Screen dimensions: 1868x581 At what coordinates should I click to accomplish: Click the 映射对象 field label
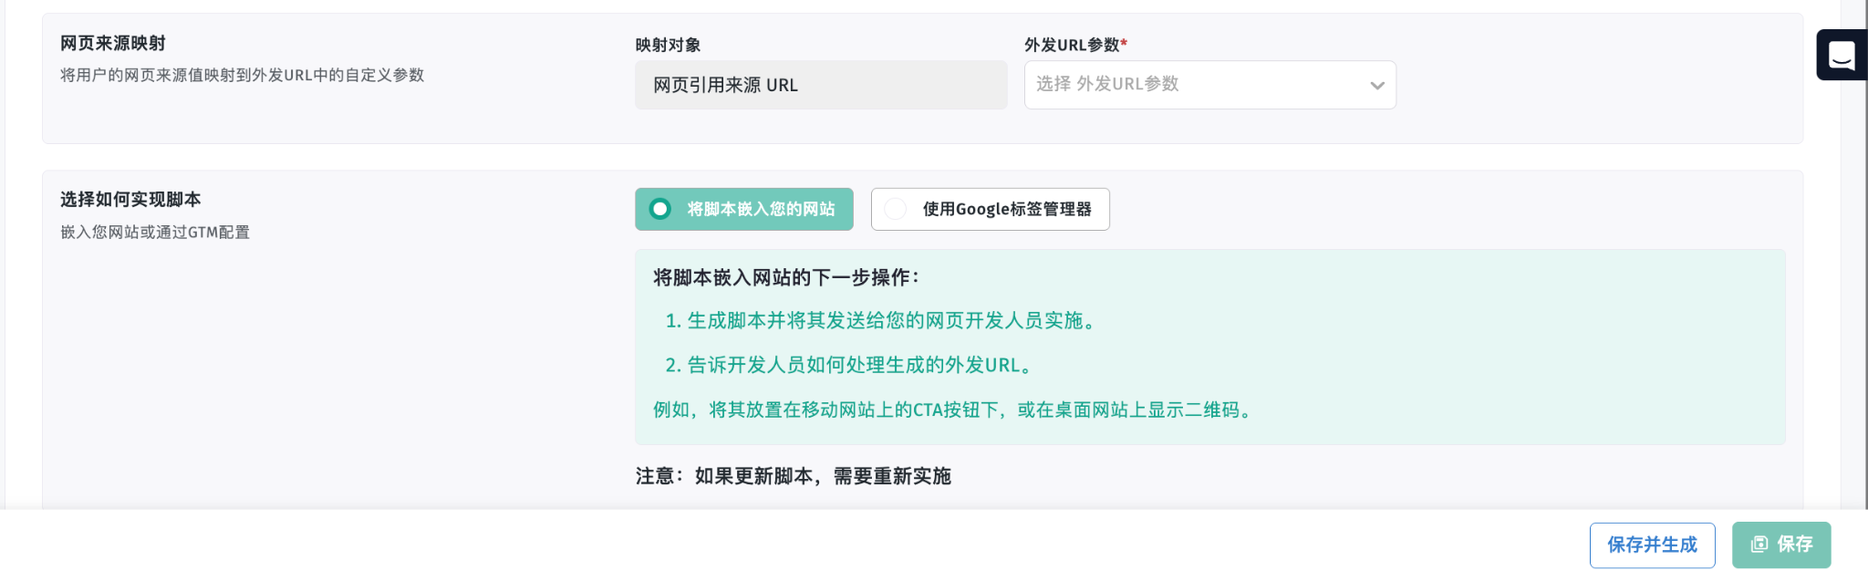(x=668, y=45)
